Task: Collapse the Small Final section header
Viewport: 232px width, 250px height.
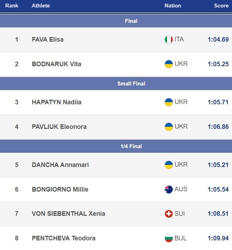Action: [x=131, y=84]
